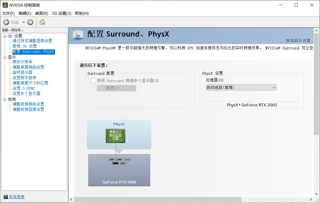Click the Forward arrow toolbar icon
The image size is (320, 203).
point(30,22)
